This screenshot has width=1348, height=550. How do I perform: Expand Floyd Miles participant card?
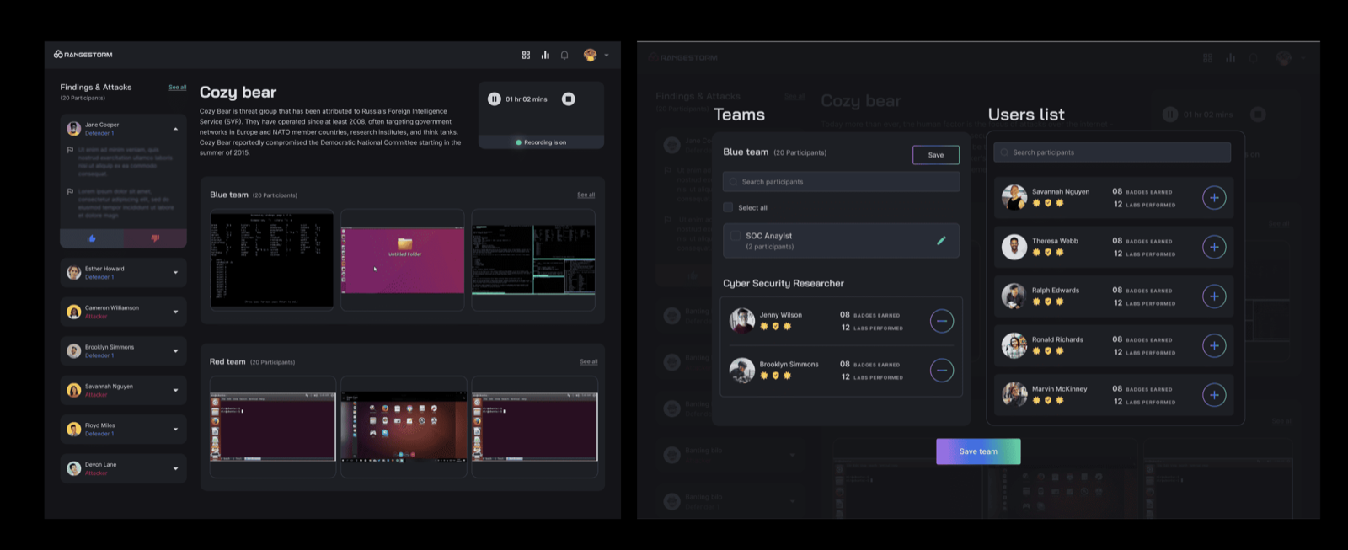175,430
